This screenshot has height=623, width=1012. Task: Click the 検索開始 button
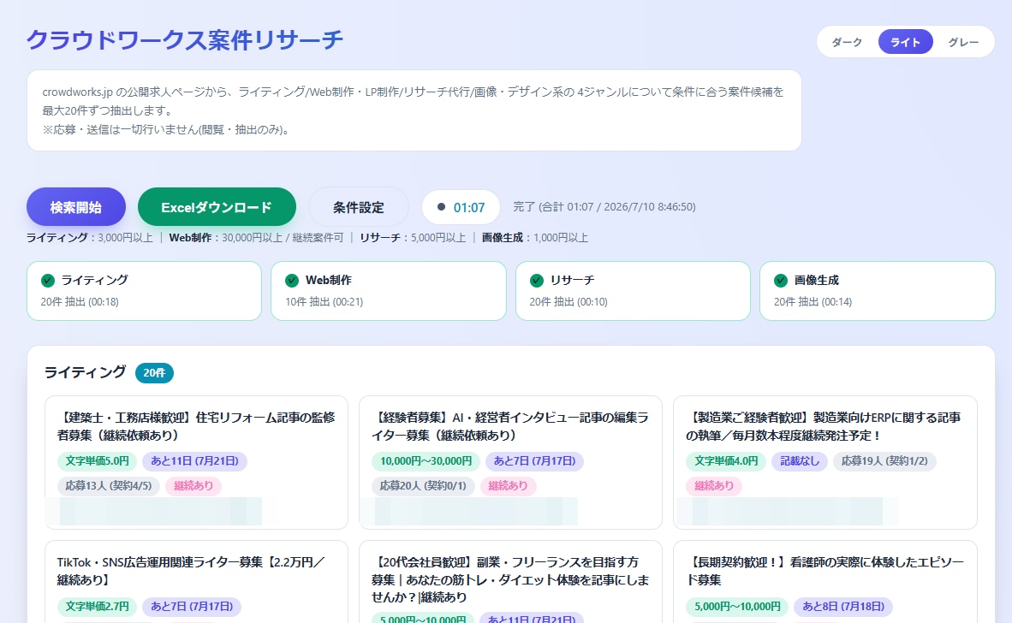pyautogui.click(x=76, y=207)
